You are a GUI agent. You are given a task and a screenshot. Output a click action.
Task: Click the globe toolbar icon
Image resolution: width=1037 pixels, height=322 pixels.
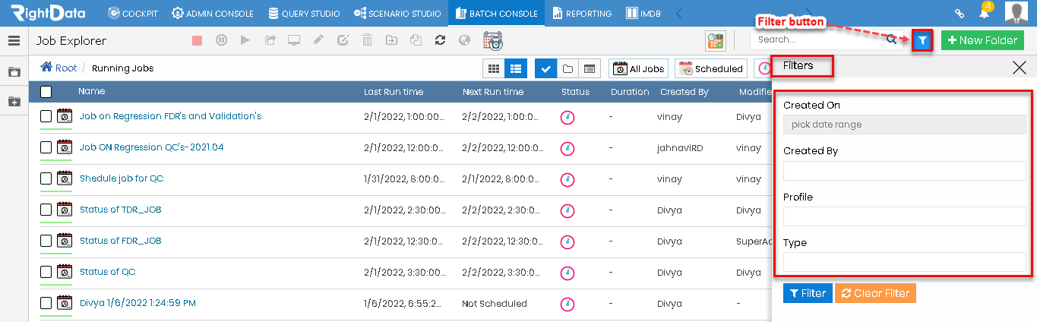pyautogui.click(x=464, y=41)
